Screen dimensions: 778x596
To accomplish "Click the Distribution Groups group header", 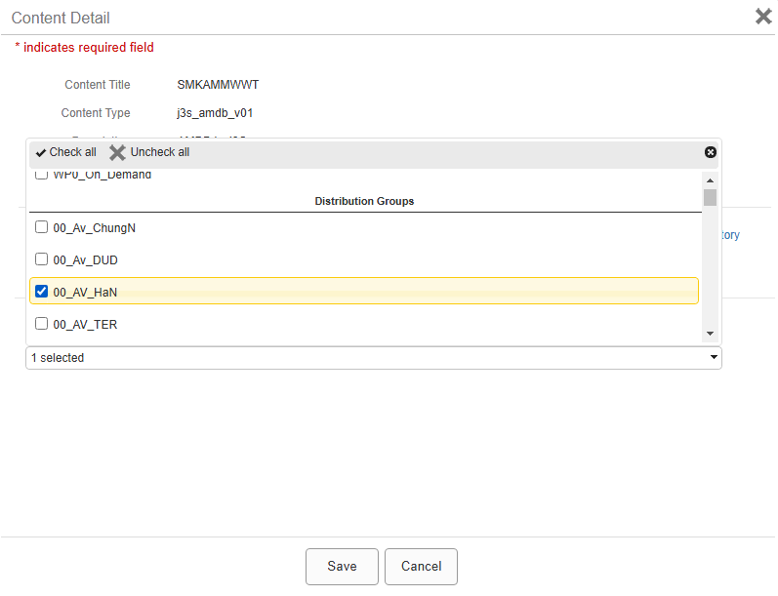I will click(x=364, y=201).
